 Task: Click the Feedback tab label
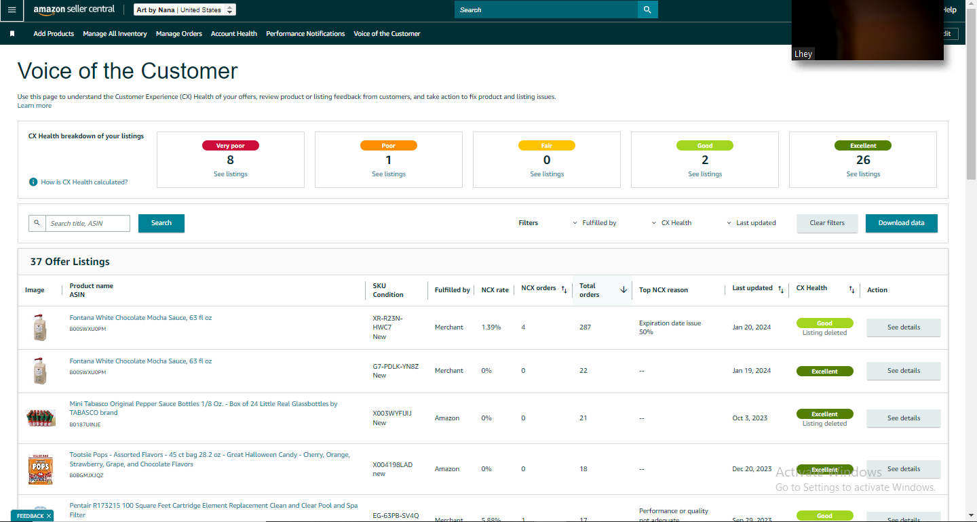tap(30, 516)
